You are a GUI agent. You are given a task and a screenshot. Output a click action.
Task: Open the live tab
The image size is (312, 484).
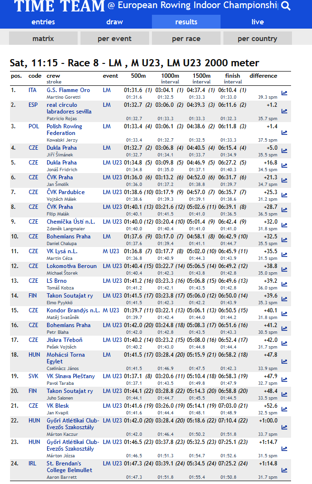(x=257, y=22)
